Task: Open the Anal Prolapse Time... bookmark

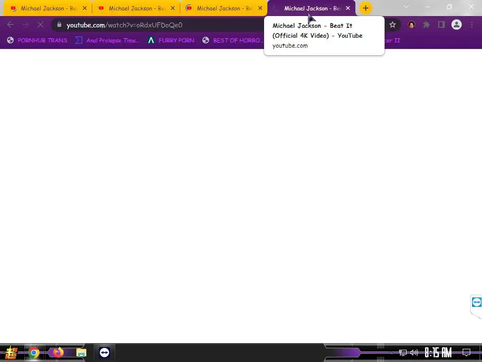Action: pos(108,41)
